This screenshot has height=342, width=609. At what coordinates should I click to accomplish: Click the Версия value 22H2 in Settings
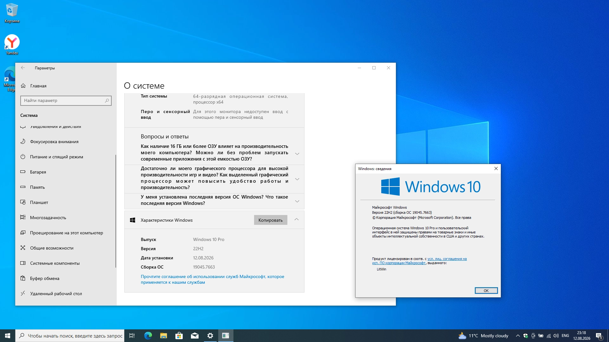click(198, 249)
